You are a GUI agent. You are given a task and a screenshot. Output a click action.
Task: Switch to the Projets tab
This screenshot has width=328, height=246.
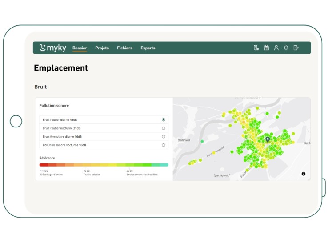pyautogui.click(x=102, y=48)
